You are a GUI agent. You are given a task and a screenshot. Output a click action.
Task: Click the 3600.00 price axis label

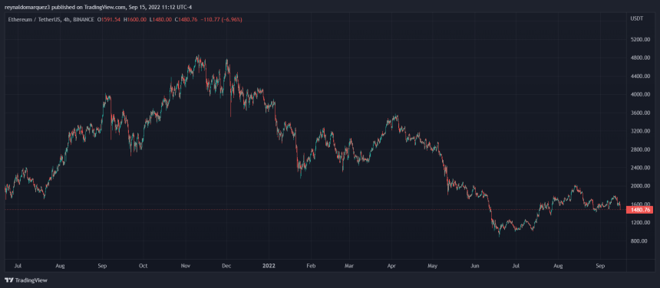[x=640, y=113]
